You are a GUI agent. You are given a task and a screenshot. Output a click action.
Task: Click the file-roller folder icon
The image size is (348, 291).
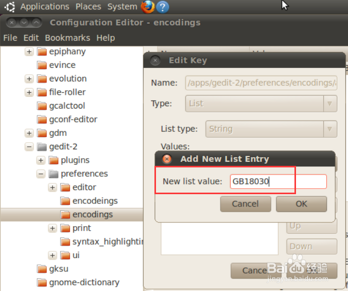coord(42,92)
